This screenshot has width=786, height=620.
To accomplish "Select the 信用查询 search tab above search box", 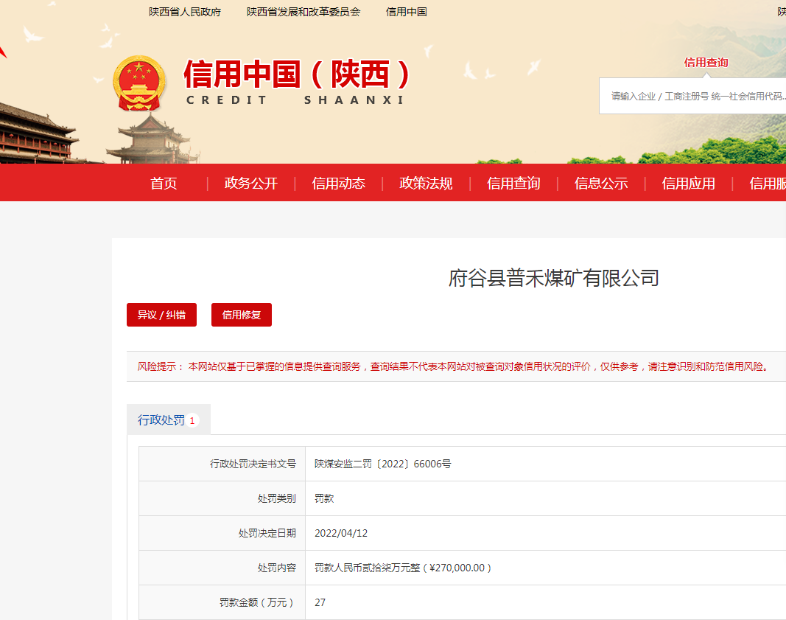I will (706, 63).
